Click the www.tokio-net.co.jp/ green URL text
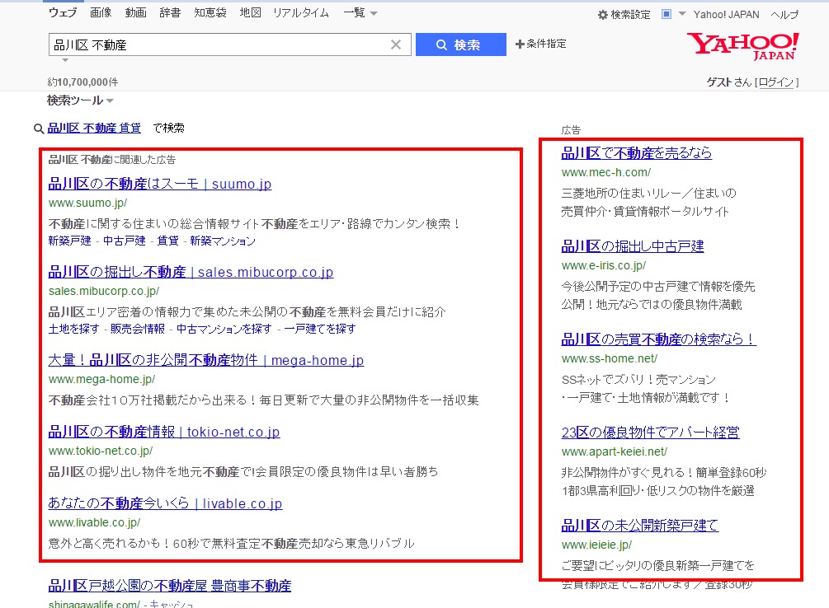Viewport: 829px width, 608px height. coord(101,451)
